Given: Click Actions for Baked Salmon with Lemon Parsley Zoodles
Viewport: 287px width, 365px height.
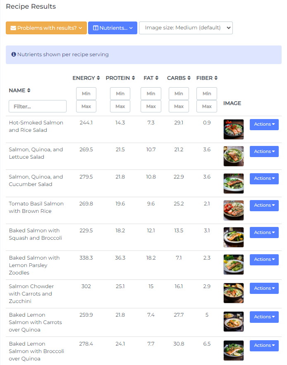Looking at the screenshot, I should (264, 259).
